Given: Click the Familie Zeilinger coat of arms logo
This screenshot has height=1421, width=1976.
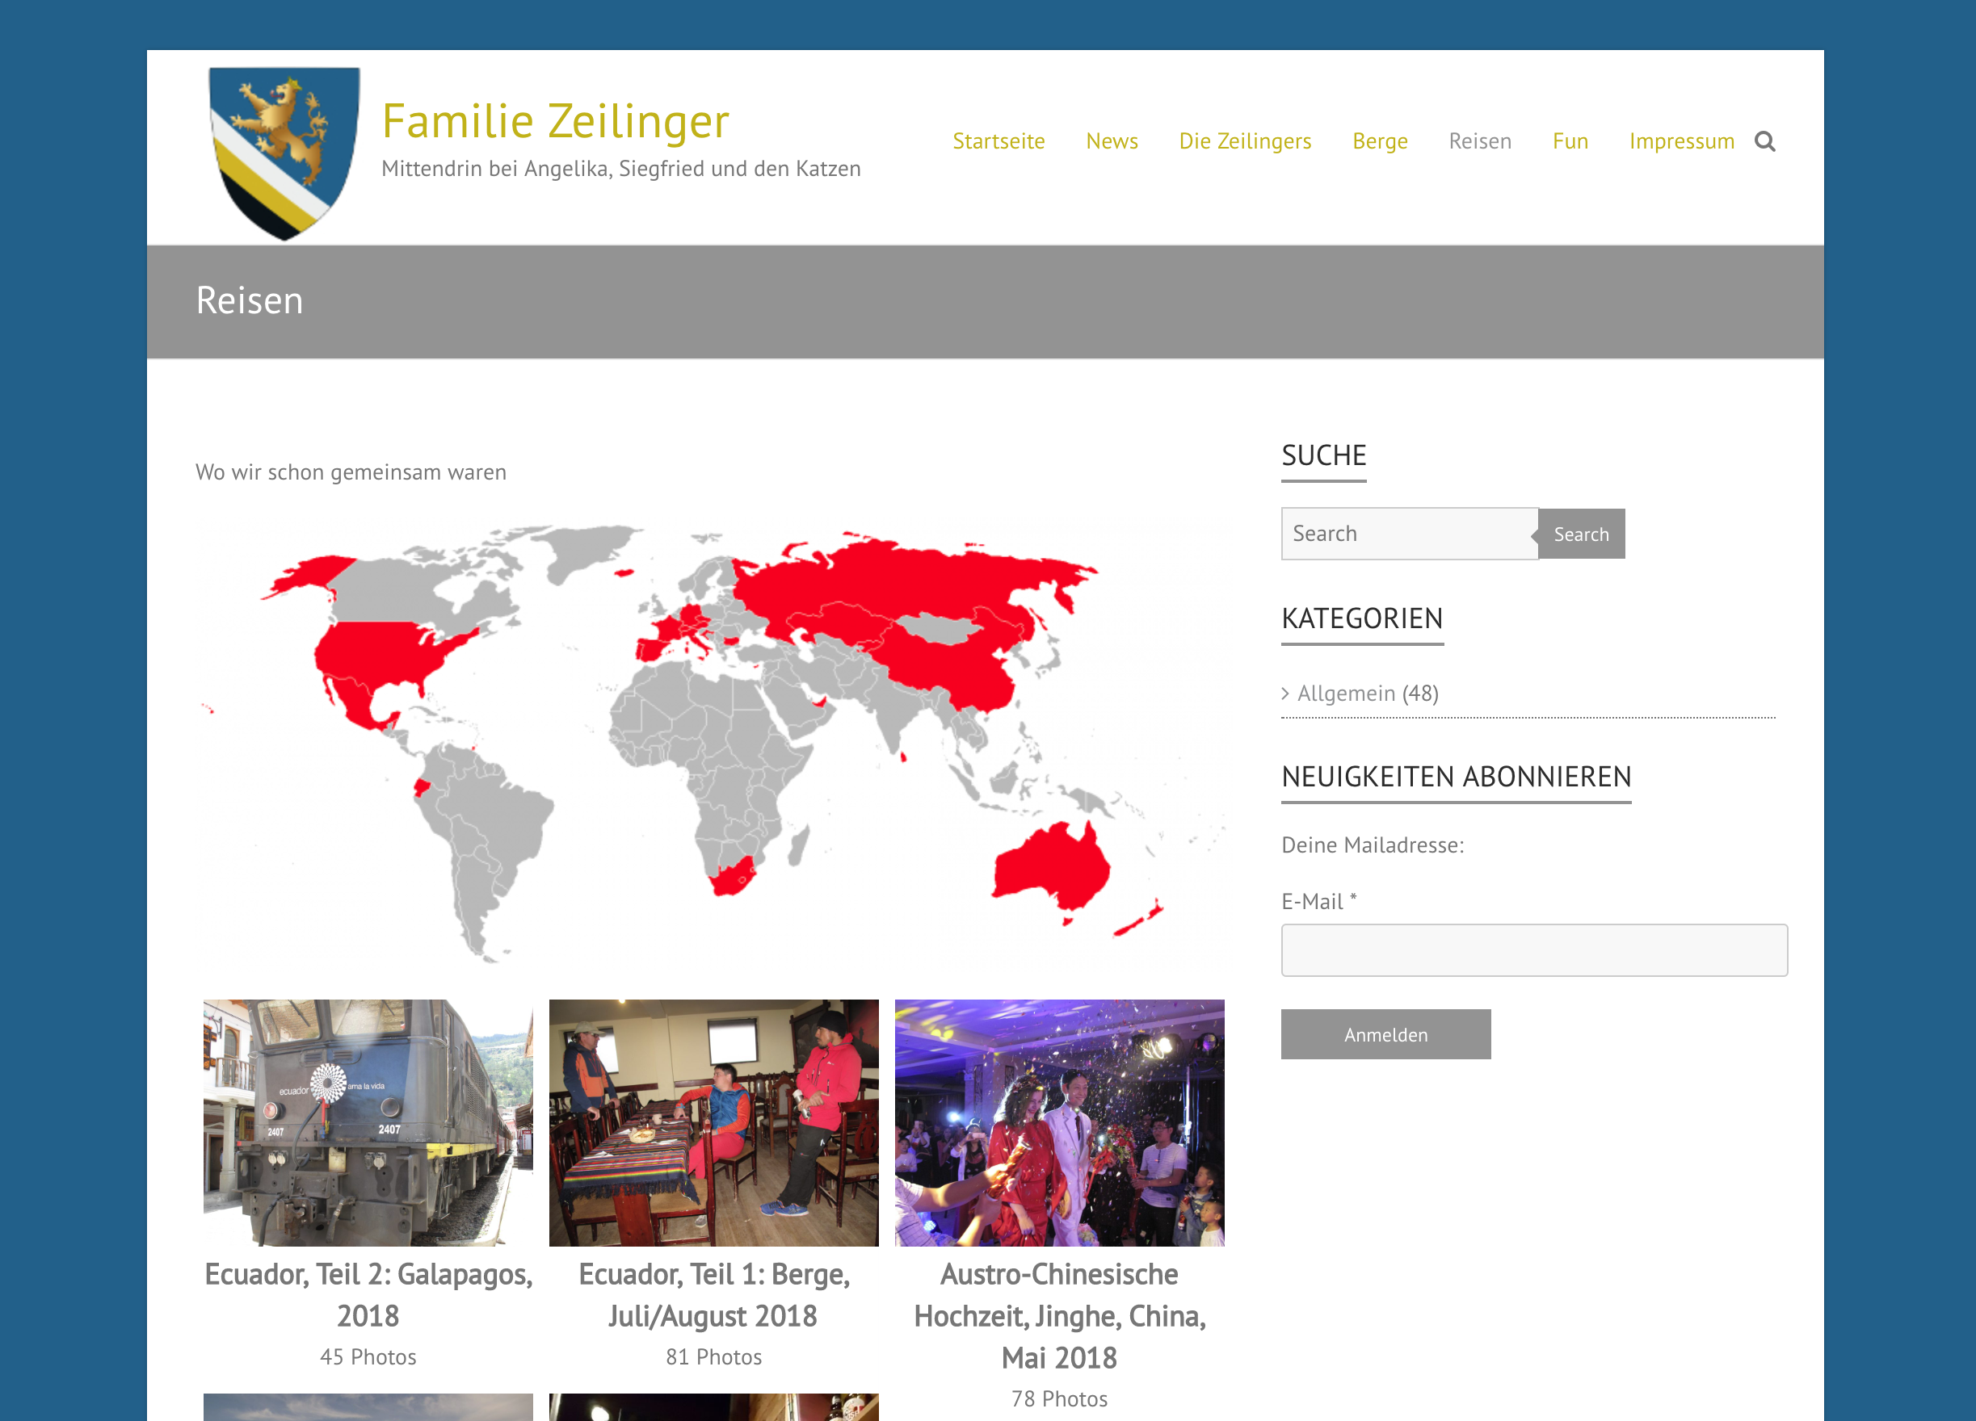Looking at the screenshot, I should 284,153.
